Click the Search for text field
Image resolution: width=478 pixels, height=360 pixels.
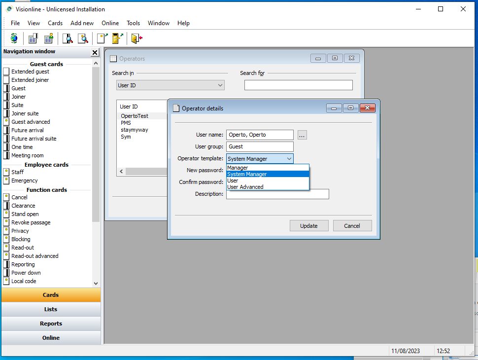point(298,85)
